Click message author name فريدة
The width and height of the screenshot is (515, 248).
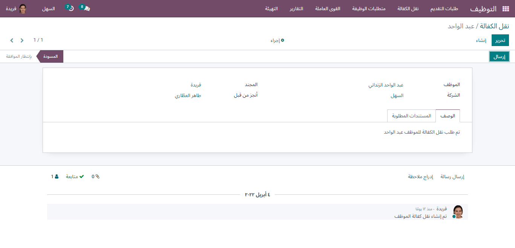(x=441, y=209)
